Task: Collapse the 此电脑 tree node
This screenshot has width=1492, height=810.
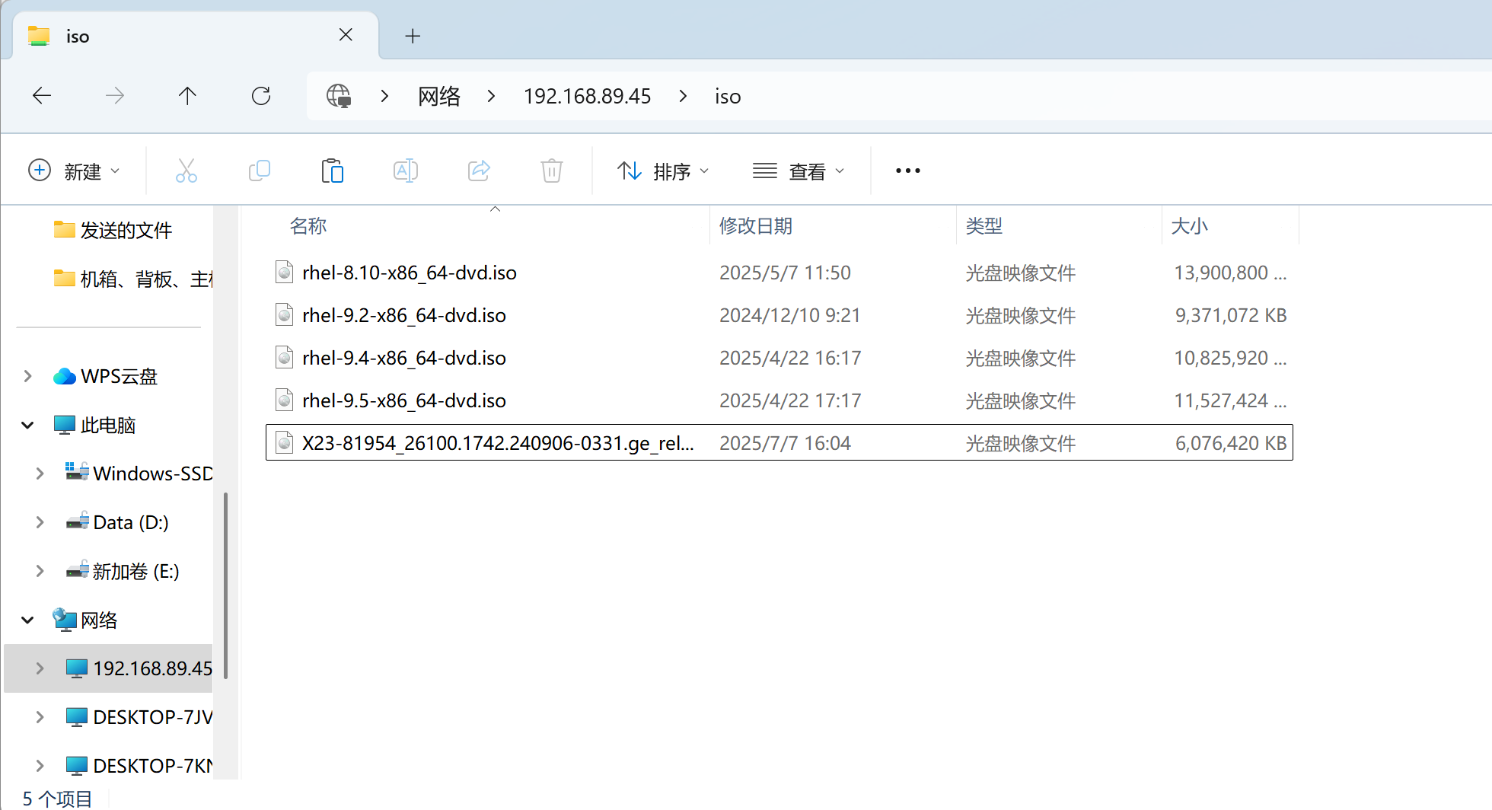Action: [28, 425]
